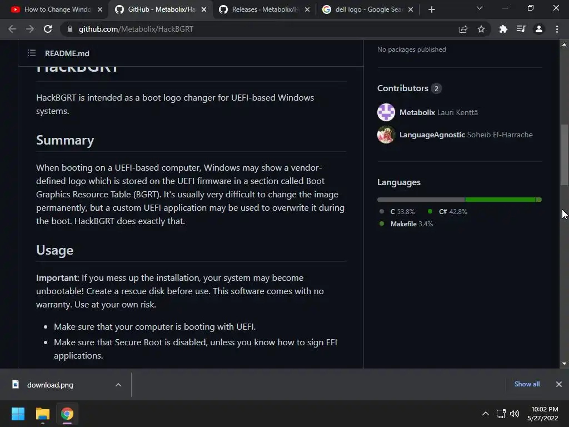Share this page using address bar icon
This screenshot has width=569, height=427.
[x=463, y=29]
